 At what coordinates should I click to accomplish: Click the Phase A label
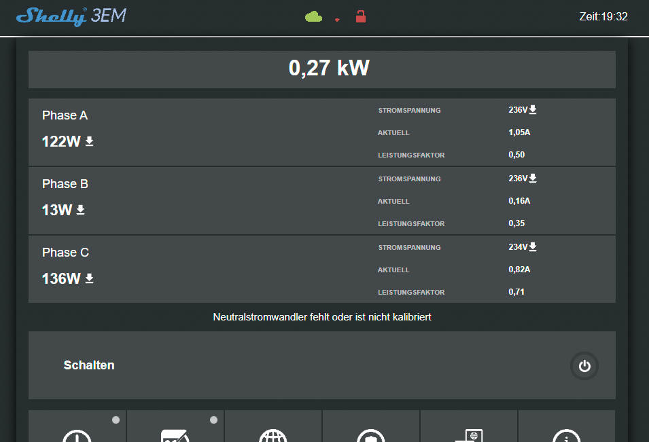point(65,115)
